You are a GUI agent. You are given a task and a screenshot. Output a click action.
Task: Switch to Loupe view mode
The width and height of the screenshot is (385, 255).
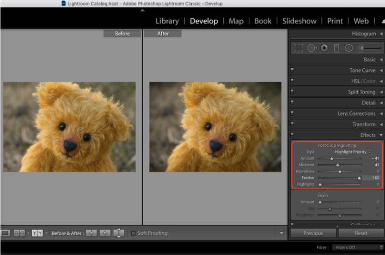(x=6, y=233)
